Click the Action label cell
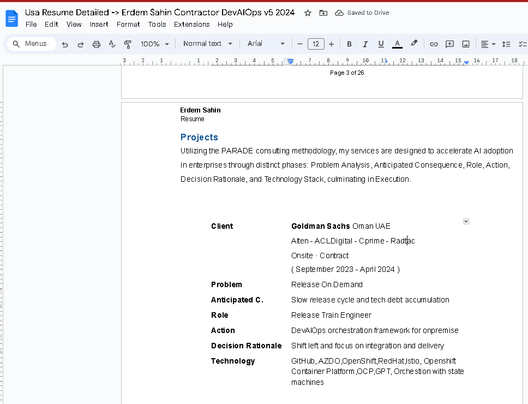This screenshot has height=404, width=528. 223,330
